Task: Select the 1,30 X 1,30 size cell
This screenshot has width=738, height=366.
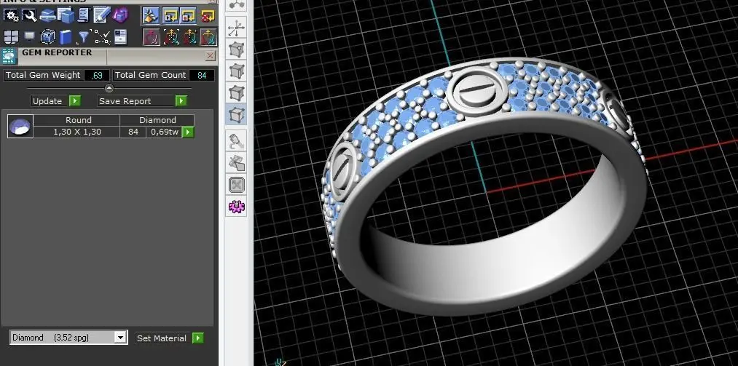Action: coord(77,132)
